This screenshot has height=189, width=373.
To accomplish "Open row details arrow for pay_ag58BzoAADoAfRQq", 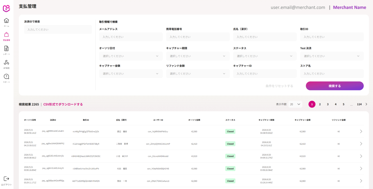I will 361,181.
